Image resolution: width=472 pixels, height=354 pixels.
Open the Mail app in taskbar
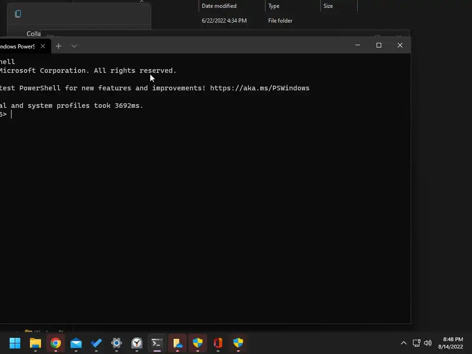pos(76,343)
